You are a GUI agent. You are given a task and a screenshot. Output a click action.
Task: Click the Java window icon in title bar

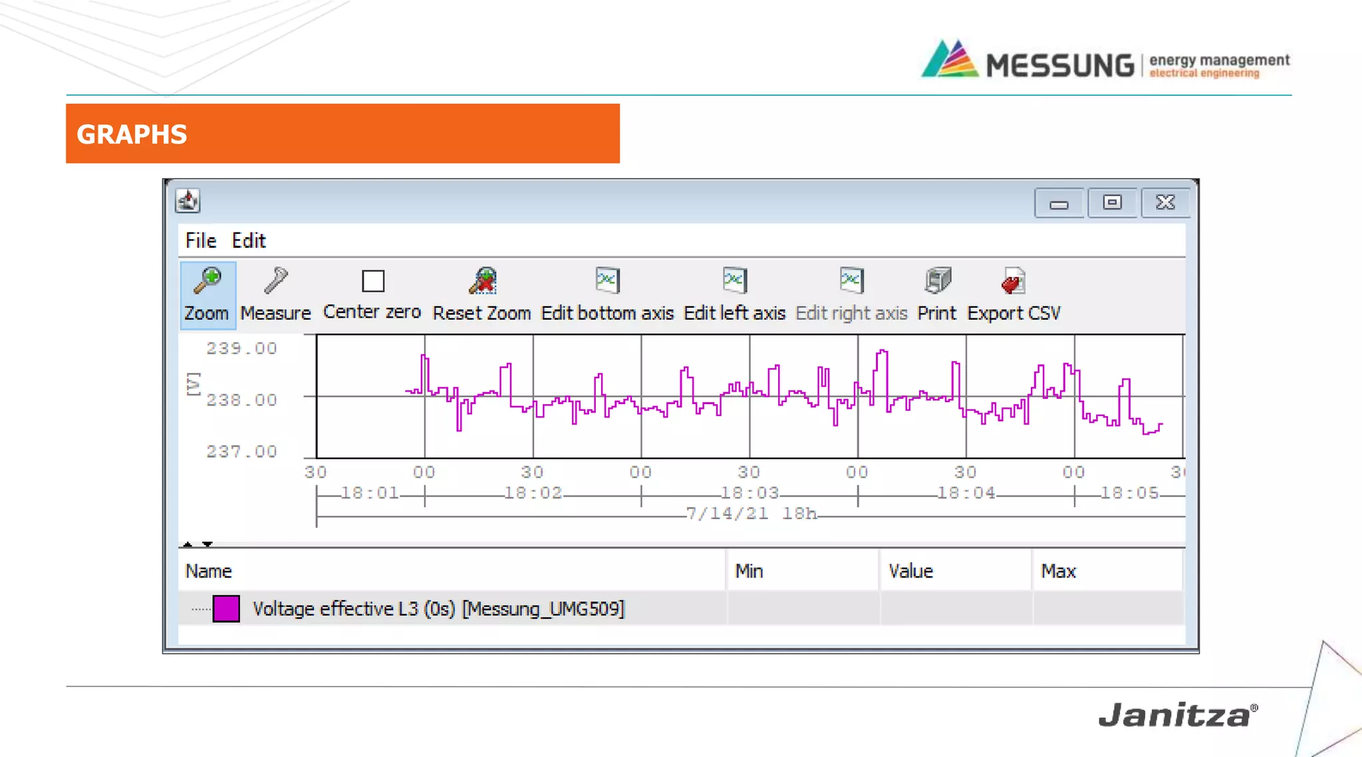(188, 201)
